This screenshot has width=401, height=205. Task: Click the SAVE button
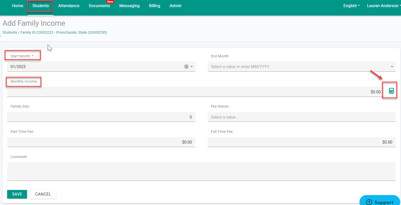click(17, 194)
